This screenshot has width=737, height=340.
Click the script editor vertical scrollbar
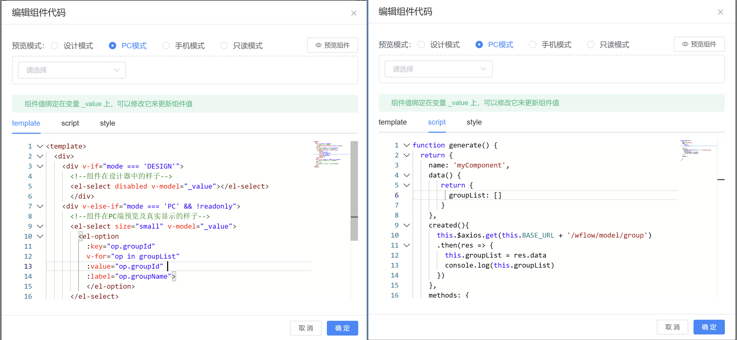[721, 219]
